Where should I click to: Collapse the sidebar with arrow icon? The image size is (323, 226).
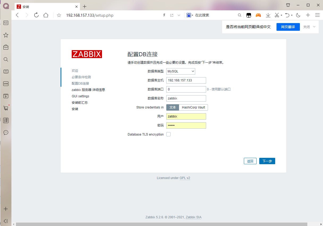6,221
